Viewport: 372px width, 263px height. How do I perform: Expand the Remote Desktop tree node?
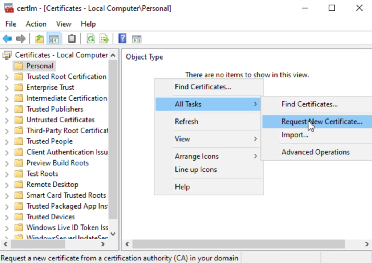(7, 185)
